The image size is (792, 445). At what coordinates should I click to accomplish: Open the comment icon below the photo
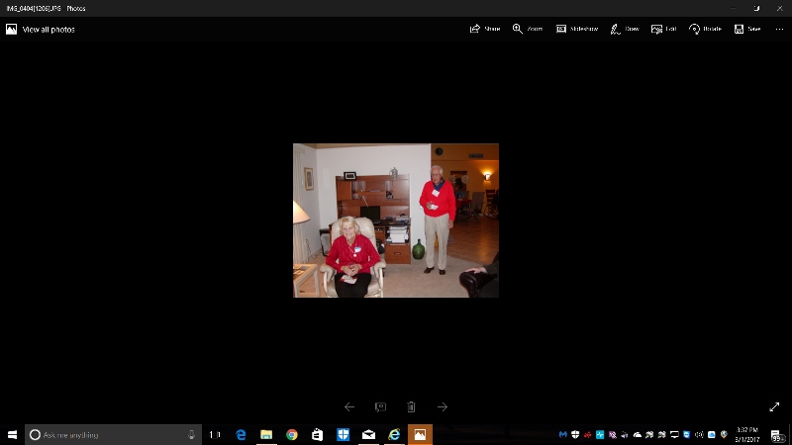click(380, 406)
